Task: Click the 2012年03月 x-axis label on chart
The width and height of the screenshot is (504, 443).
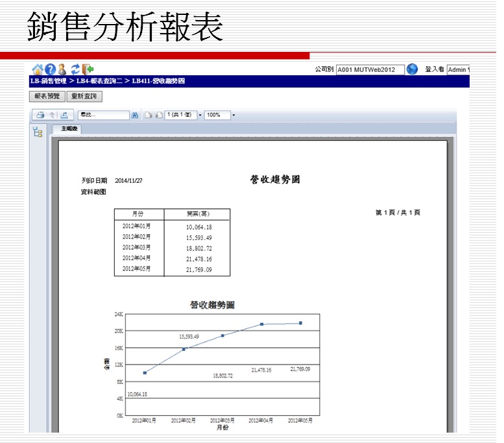Action: pyautogui.click(x=222, y=420)
